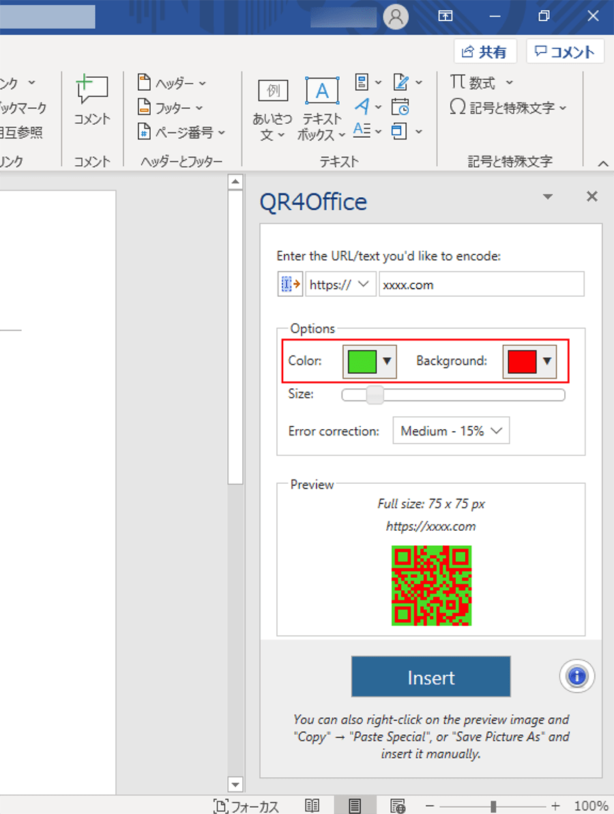
Task: Click the Object insert icon
Action: coord(407,131)
